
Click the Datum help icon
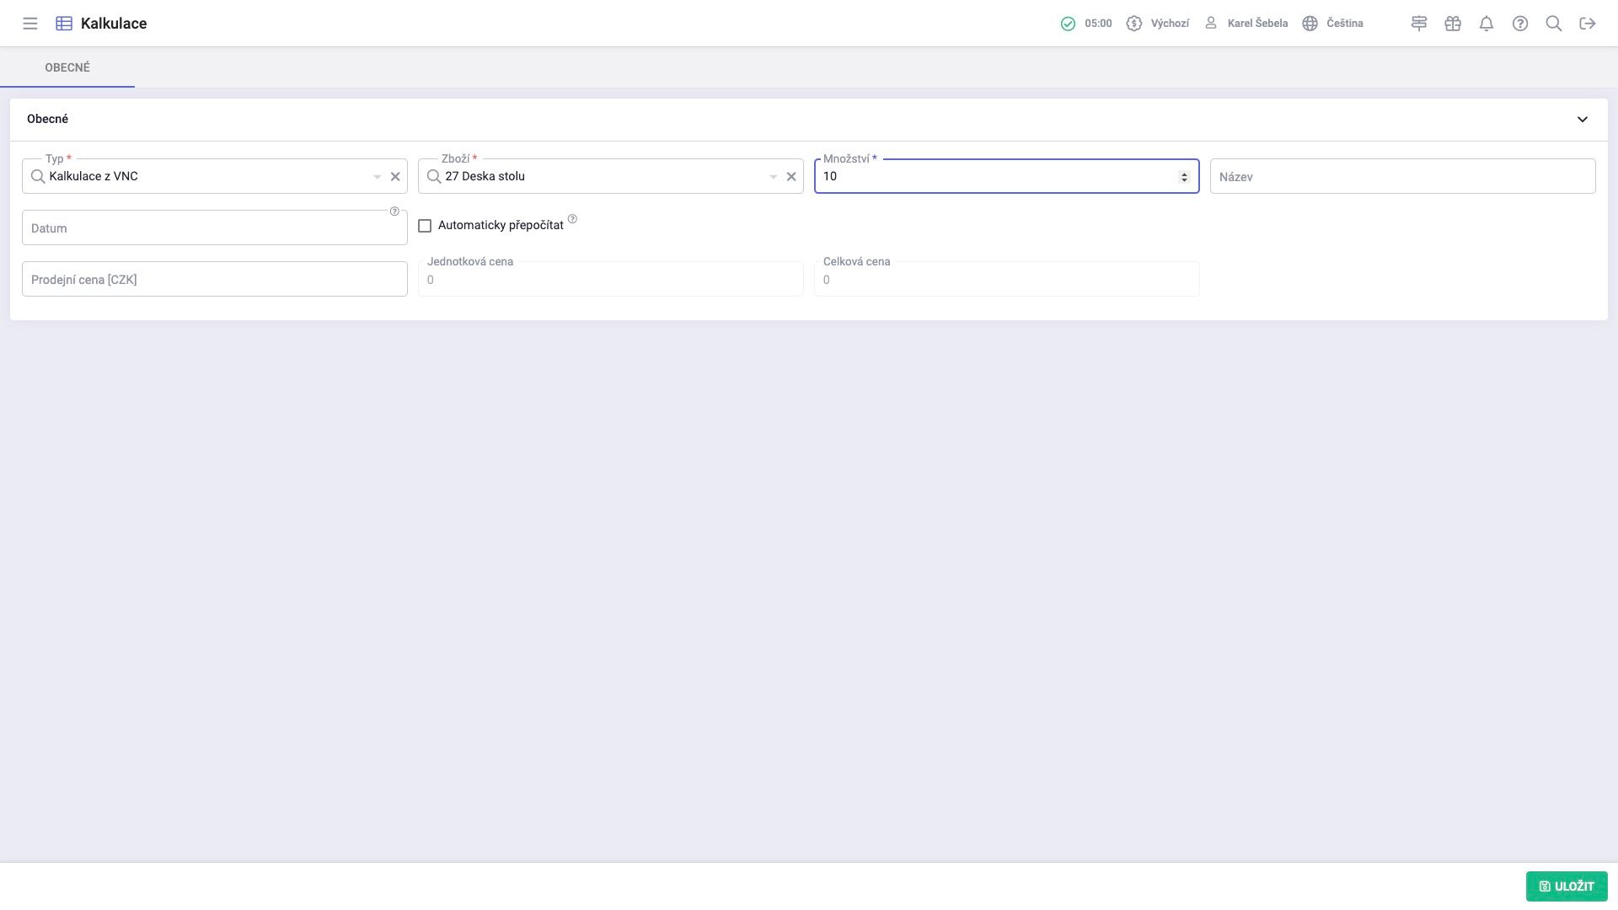[x=394, y=211]
